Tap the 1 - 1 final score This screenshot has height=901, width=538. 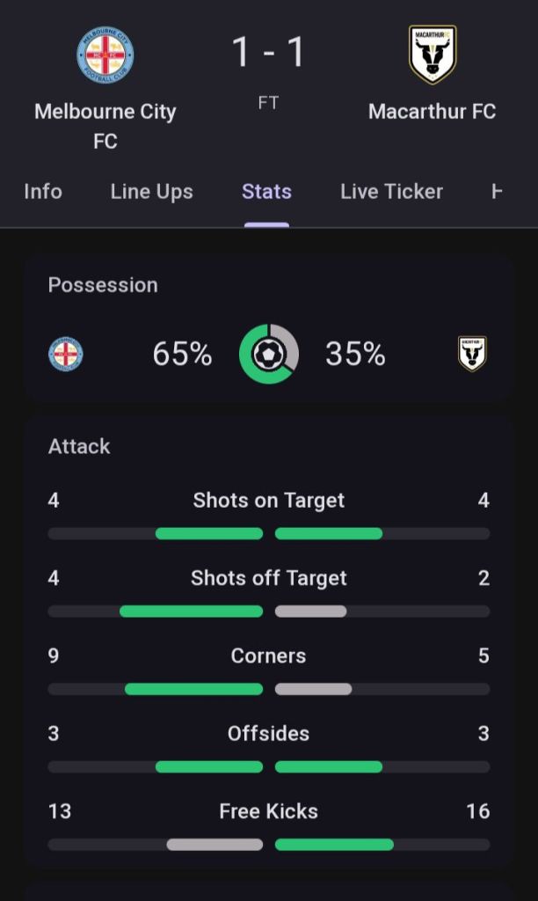(x=269, y=53)
